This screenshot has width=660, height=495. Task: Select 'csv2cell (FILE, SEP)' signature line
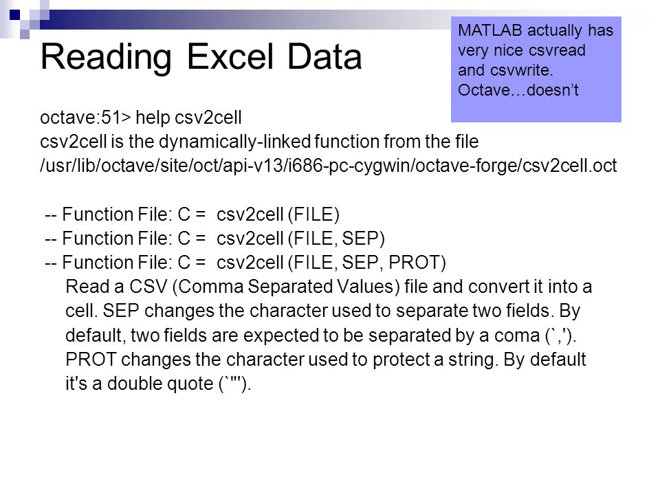(214, 239)
